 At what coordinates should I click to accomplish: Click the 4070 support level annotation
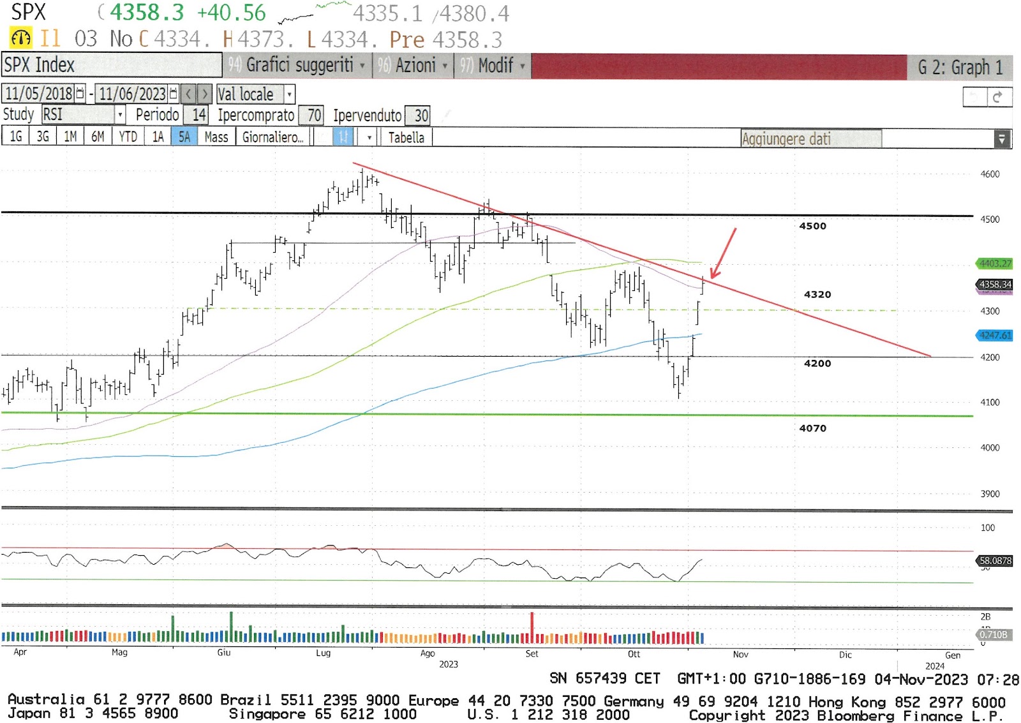(x=812, y=428)
